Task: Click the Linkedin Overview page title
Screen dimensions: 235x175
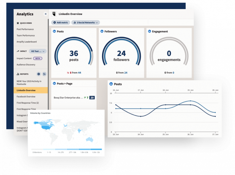Action: [70, 14]
